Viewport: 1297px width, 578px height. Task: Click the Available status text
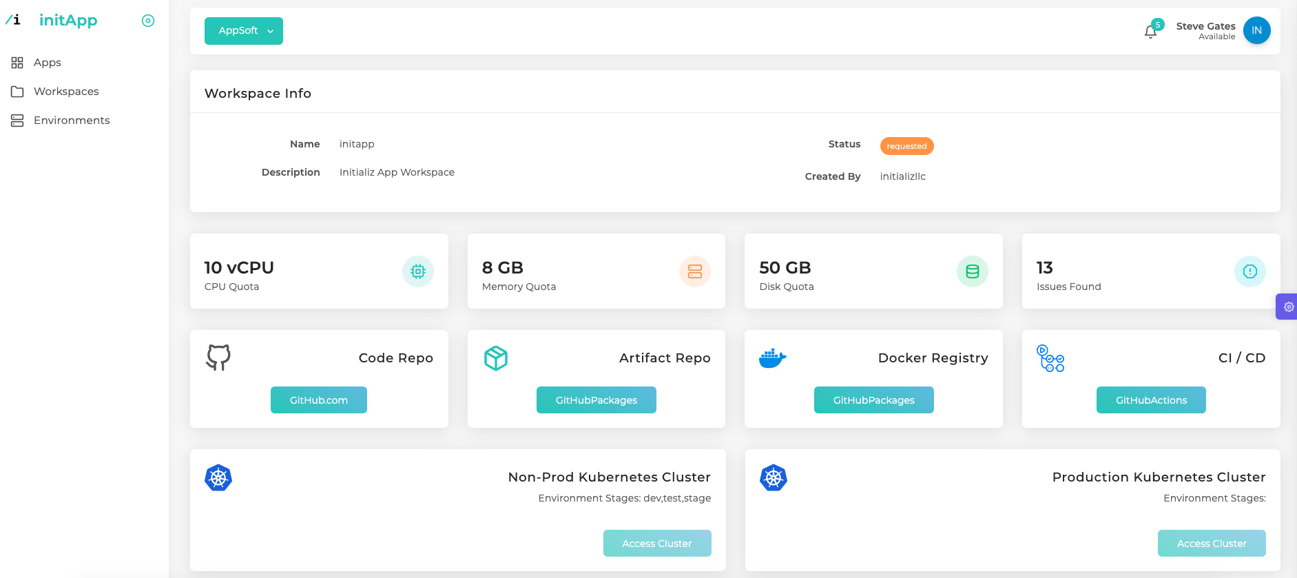click(x=1217, y=37)
